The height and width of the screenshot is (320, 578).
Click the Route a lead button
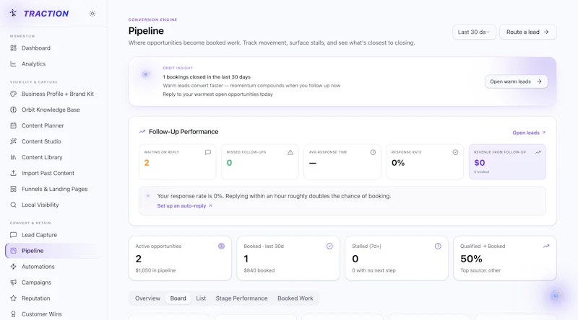(x=528, y=32)
